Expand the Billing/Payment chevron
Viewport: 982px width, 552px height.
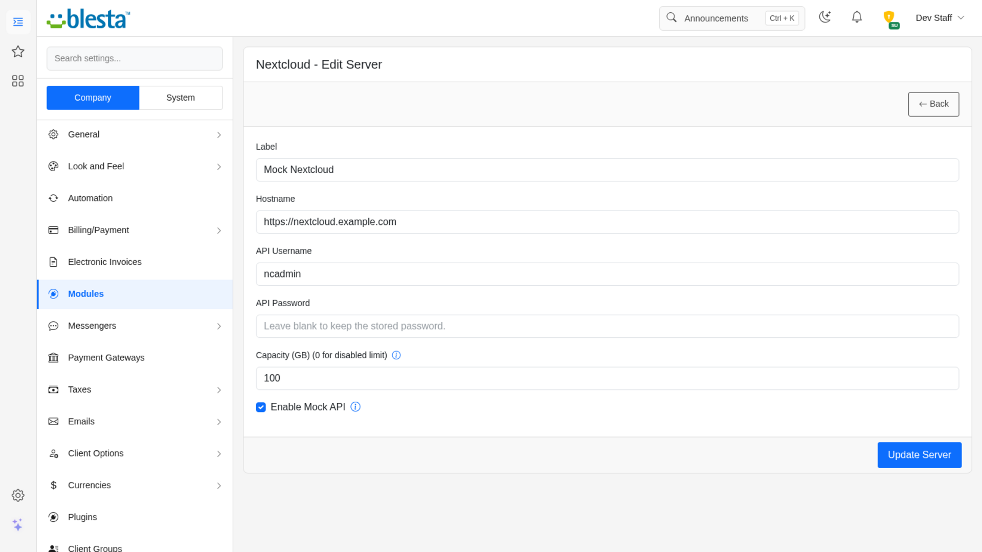pyautogui.click(x=219, y=231)
